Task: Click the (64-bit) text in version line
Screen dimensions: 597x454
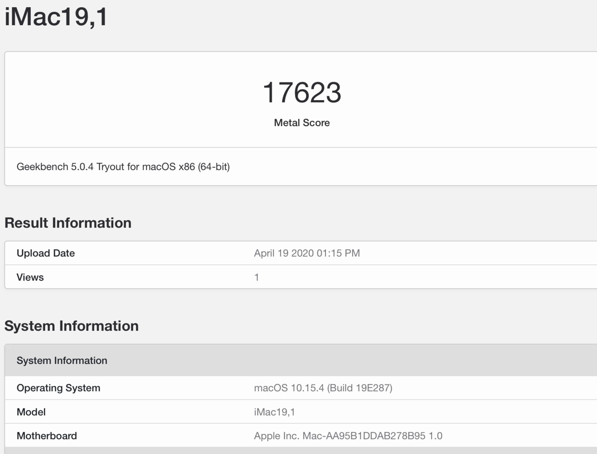Action: click(x=214, y=167)
